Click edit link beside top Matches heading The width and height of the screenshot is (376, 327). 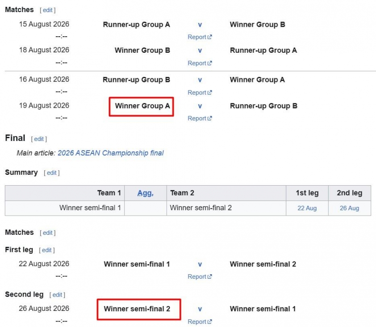point(47,10)
